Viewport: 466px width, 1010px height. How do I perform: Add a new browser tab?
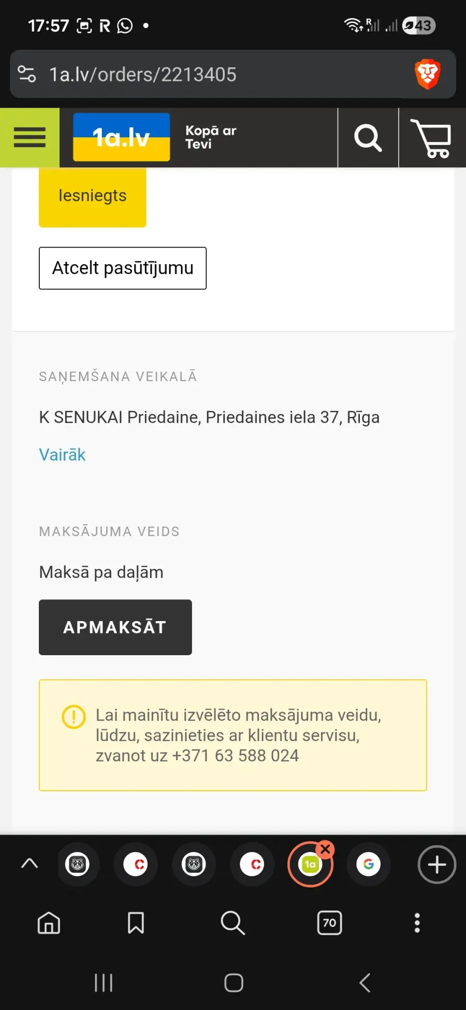tap(436, 864)
